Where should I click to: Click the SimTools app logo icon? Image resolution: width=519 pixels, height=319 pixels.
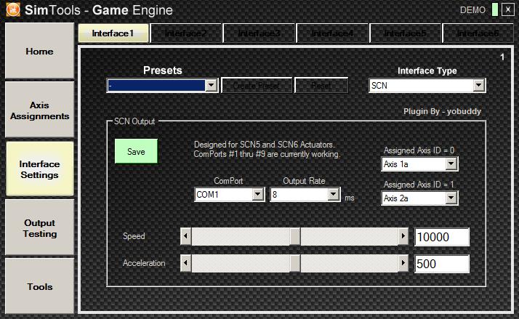click(x=13, y=9)
